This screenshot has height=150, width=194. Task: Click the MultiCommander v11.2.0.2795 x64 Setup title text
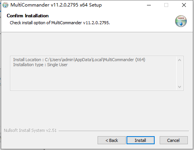pyautogui.click(x=56, y=5)
